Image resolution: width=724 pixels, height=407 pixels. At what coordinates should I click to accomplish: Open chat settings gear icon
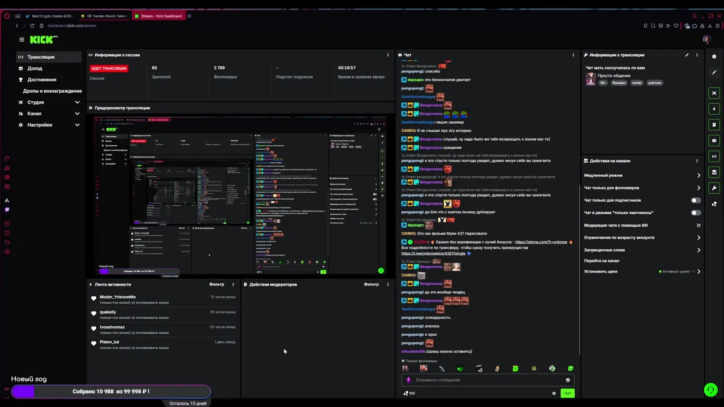pos(554,393)
